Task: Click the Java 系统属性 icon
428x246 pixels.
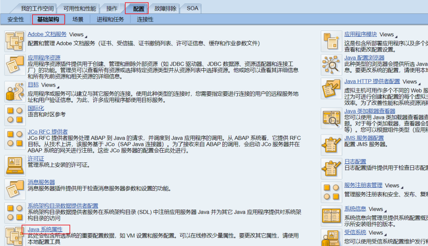Action: click(15, 236)
